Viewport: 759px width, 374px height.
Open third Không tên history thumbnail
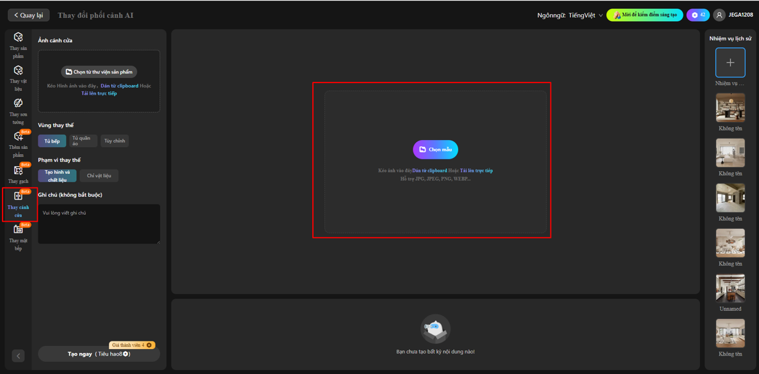730,198
